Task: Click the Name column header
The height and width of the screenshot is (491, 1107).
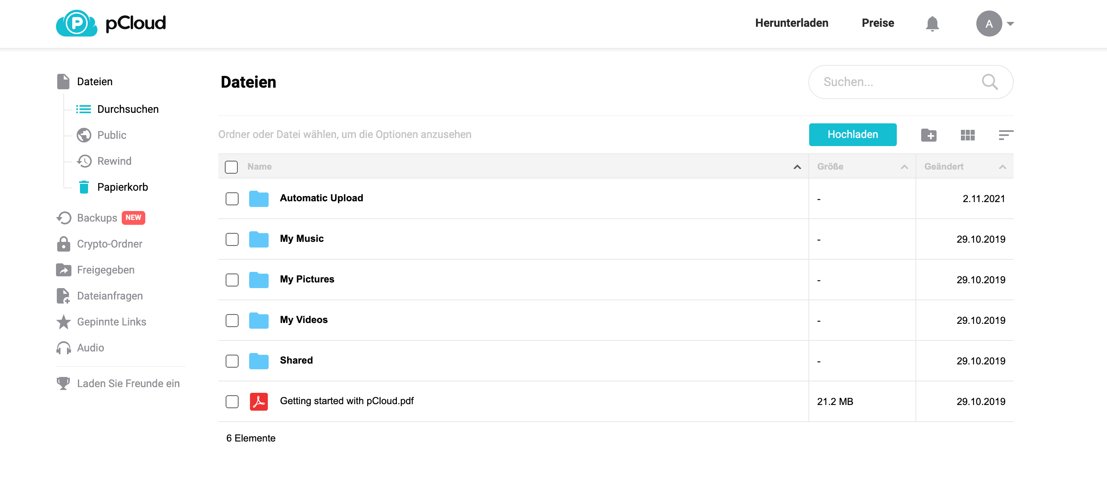Action: [259, 167]
